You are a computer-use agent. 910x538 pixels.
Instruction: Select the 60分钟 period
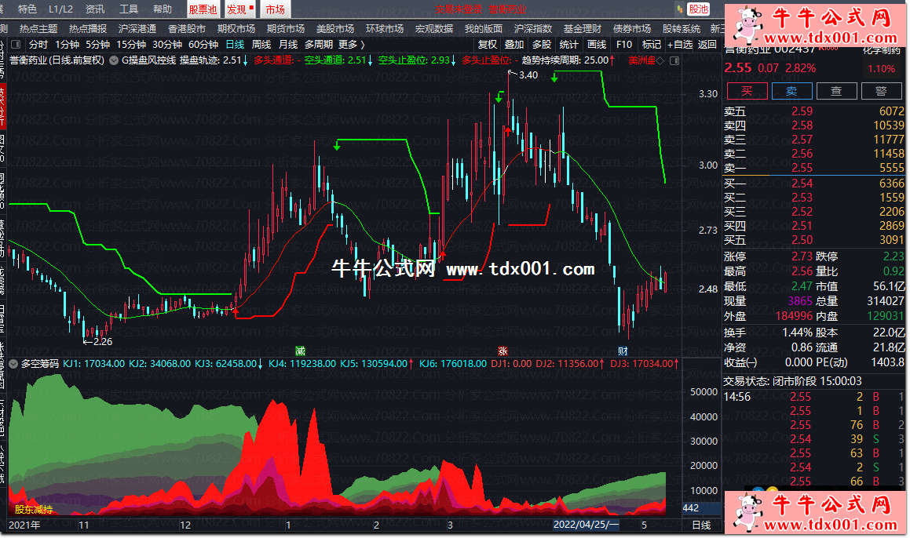203,44
